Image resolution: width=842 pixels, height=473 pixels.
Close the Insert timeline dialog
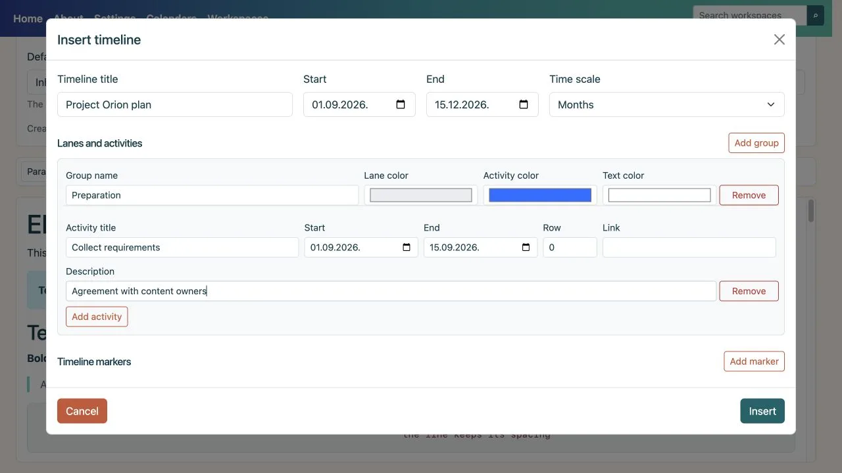pyautogui.click(x=780, y=39)
